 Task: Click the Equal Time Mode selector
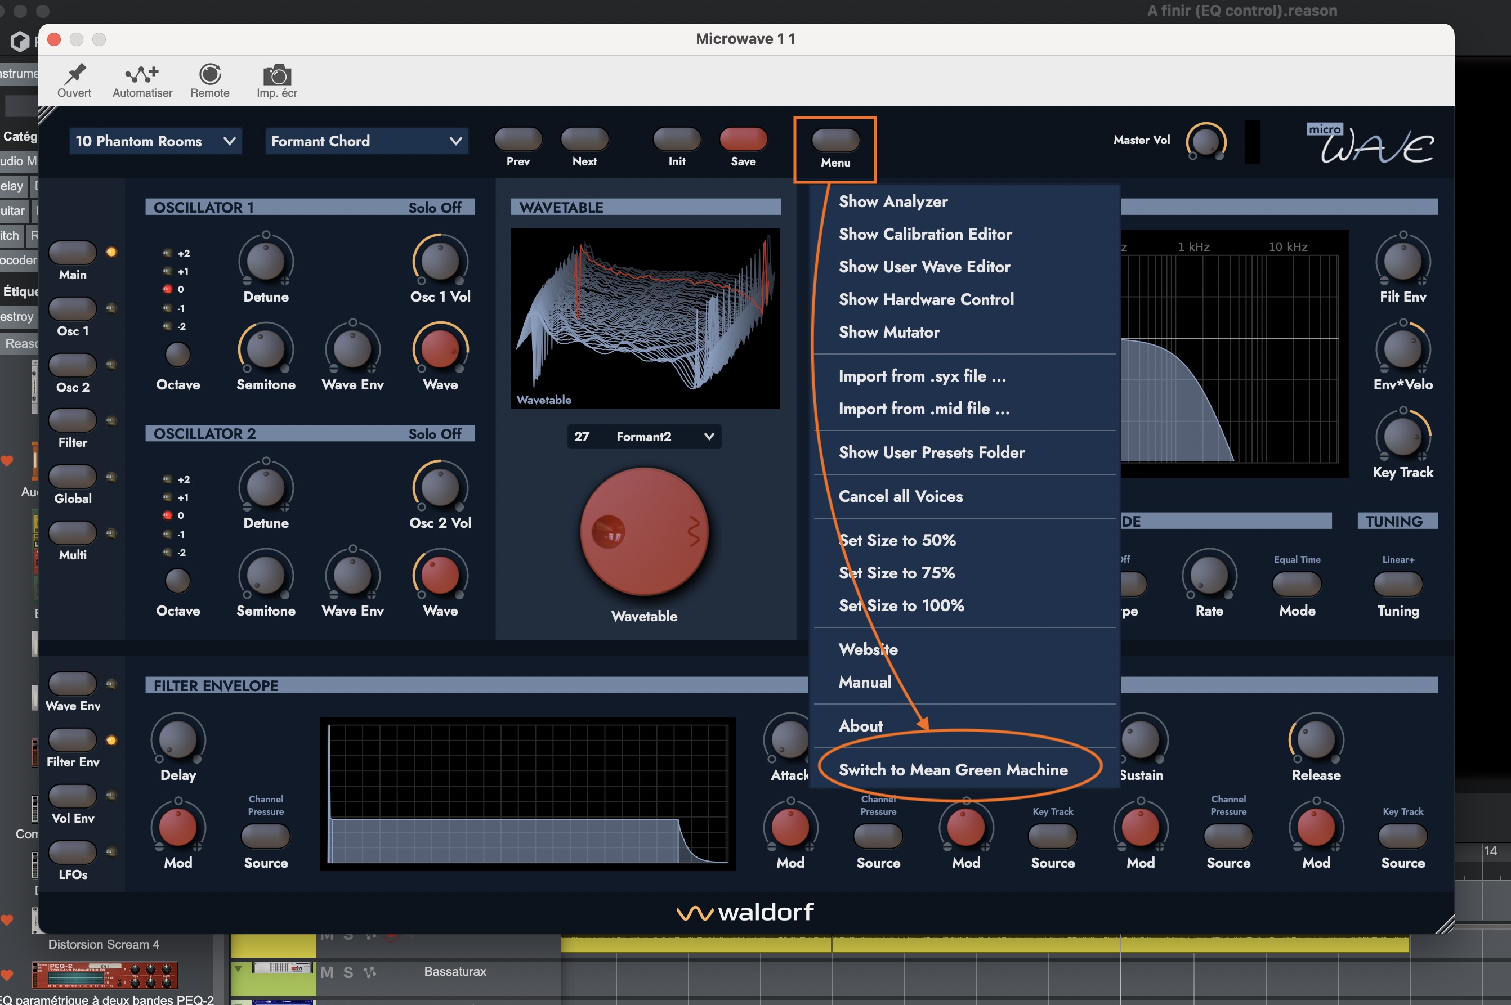pos(1297,584)
